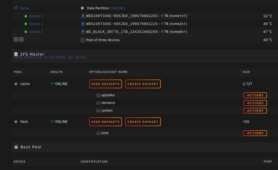
Task: Hide datasets of the cache pool
Action: coord(105,84)
